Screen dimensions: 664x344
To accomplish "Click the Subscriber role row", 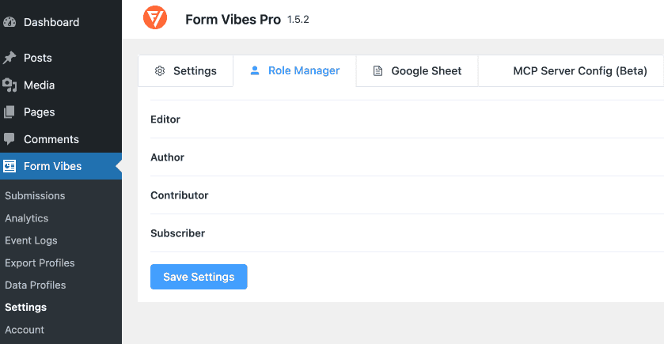I will tap(407, 233).
